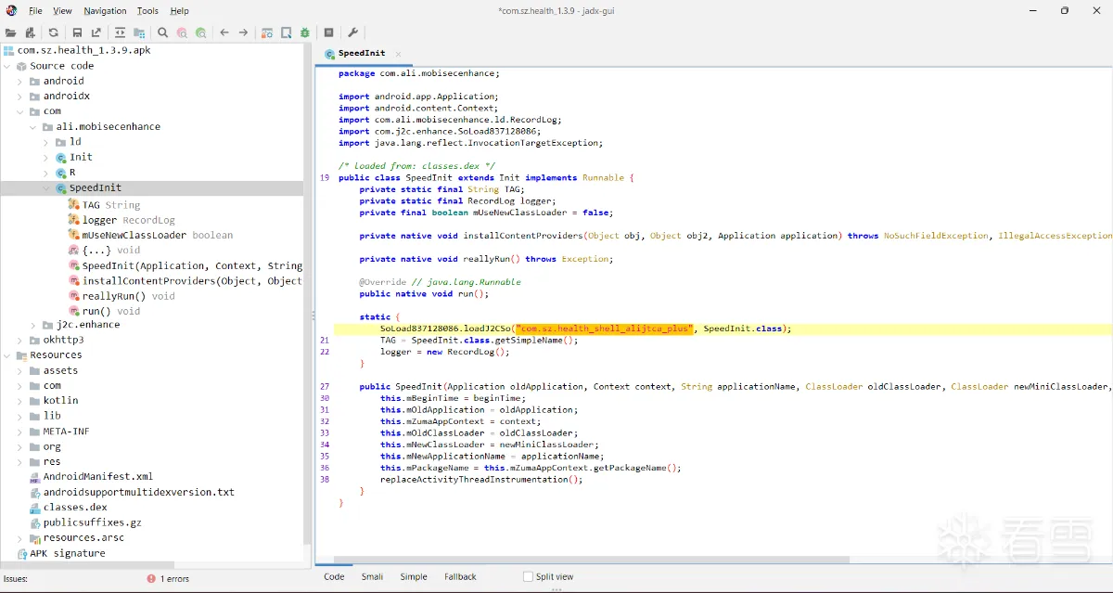
Task: Expand the androidx package node
Action: [x=19, y=96]
